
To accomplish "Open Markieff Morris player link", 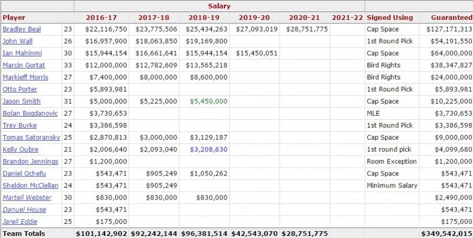I will coord(25,78).
